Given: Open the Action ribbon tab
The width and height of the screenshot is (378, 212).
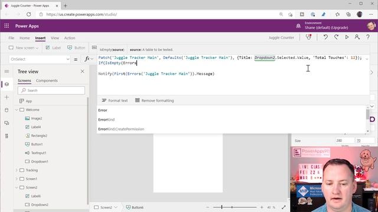Looking at the screenshot, I should click(70, 38).
